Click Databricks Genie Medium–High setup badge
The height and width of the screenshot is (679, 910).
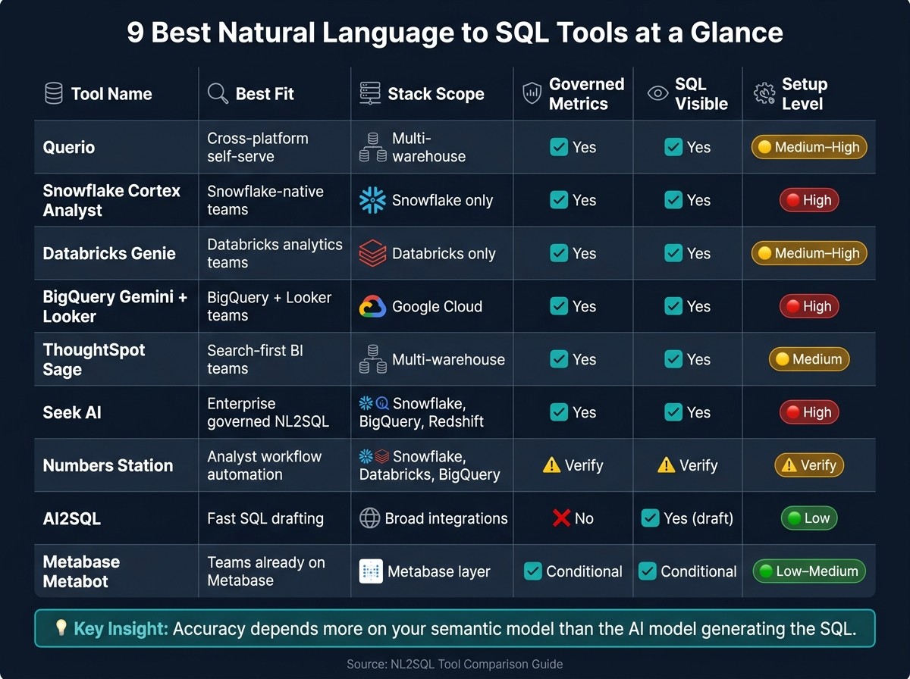(x=809, y=254)
